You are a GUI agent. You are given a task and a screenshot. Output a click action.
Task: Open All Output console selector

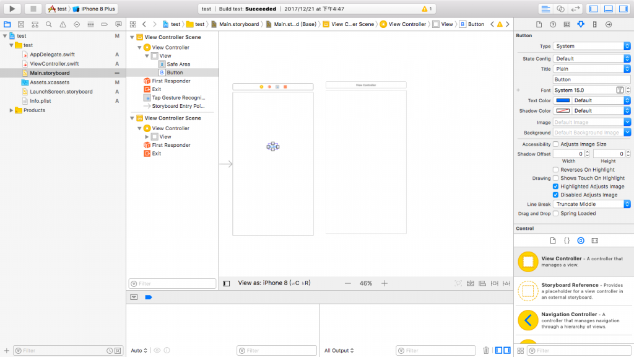point(339,351)
